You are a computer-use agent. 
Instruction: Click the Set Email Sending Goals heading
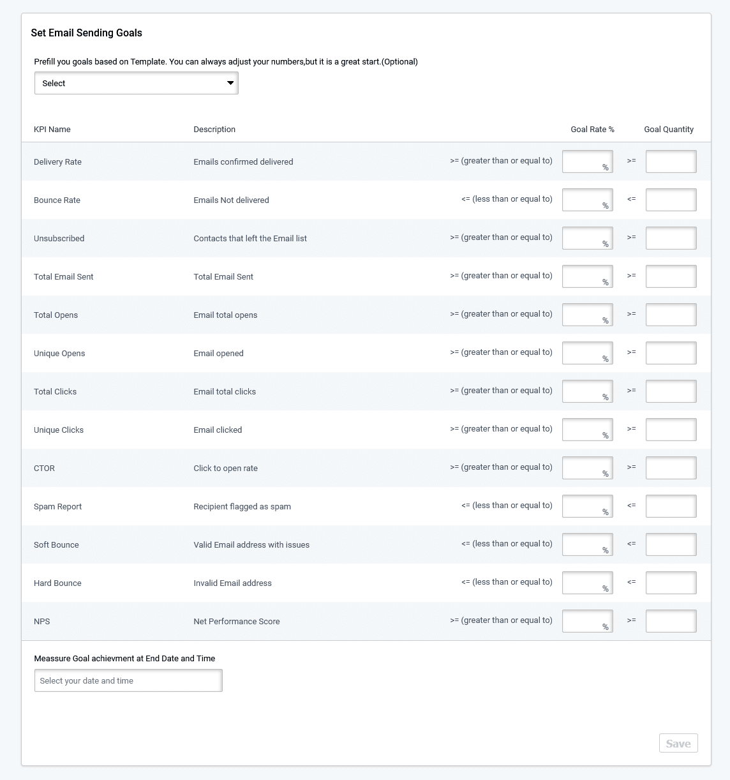pyautogui.click(x=87, y=33)
